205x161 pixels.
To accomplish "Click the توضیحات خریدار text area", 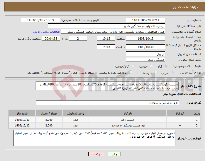I will point(94,138).
